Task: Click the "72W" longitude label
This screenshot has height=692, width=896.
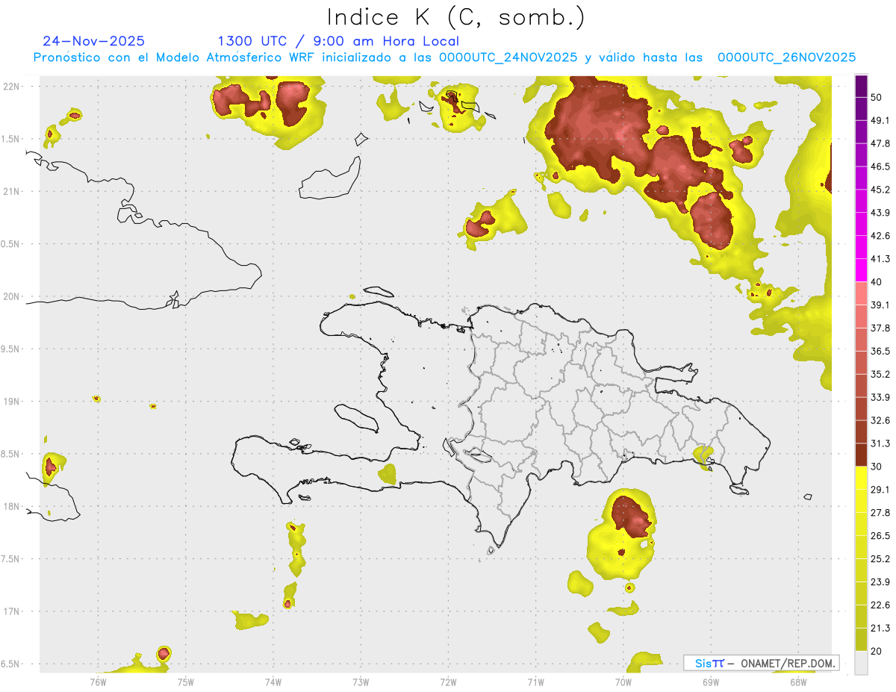Action: pyautogui.click(x=448, y=682)
